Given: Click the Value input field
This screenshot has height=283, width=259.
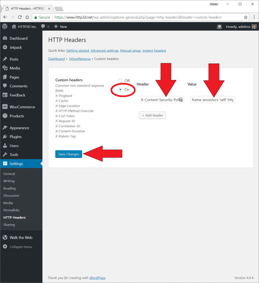Looking at the screenshot, I should (x=213, y=100).
